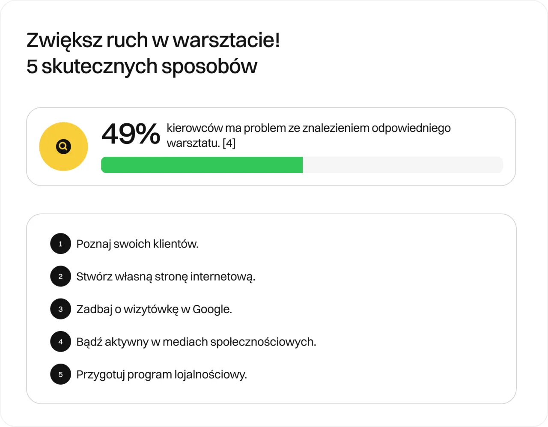
Task: Click "Stwórz własną stronę internetową." text
Action: click(166, 277)
